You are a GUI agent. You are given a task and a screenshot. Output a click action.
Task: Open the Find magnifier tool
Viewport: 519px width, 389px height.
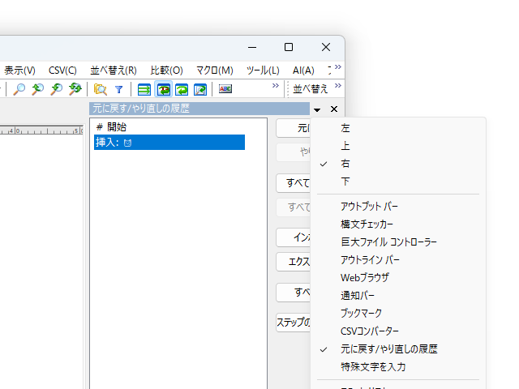click(19, 89)
